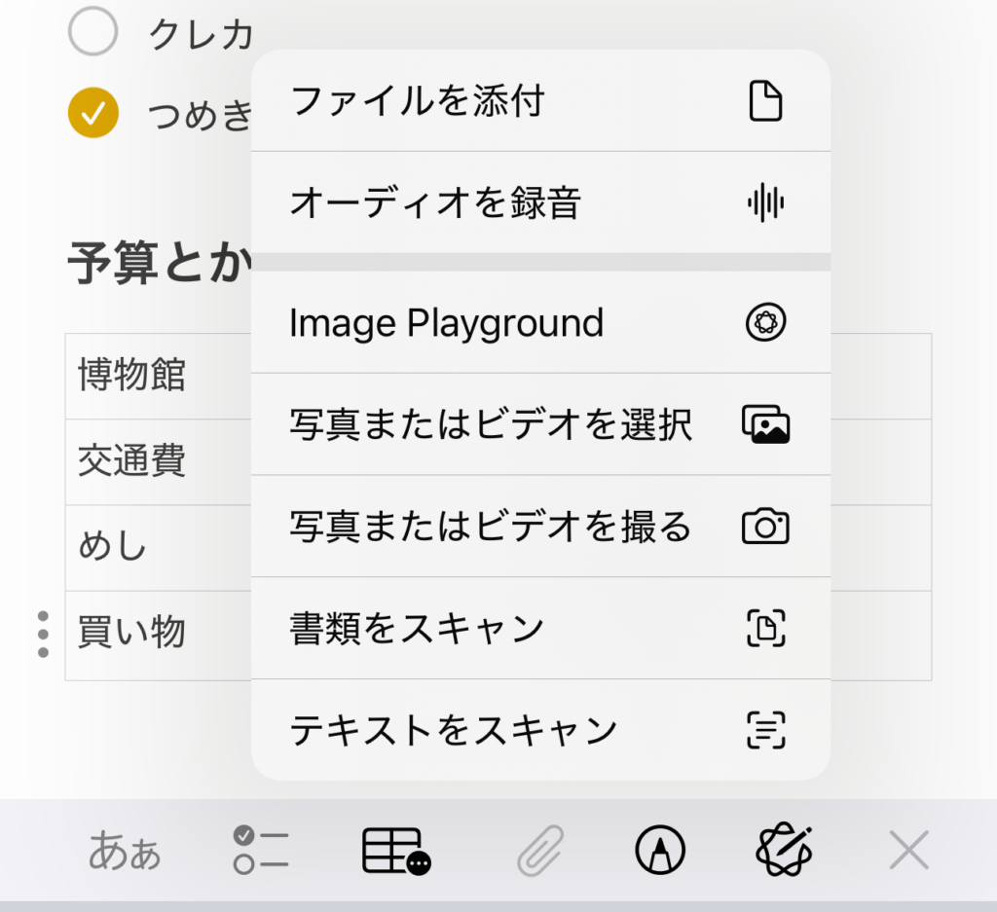
Task: Tap the camera icon in menu
Action: pos(765,527)
